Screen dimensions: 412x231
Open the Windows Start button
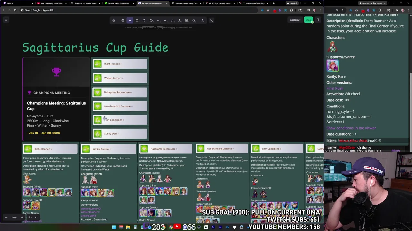(x=114, y=227)
